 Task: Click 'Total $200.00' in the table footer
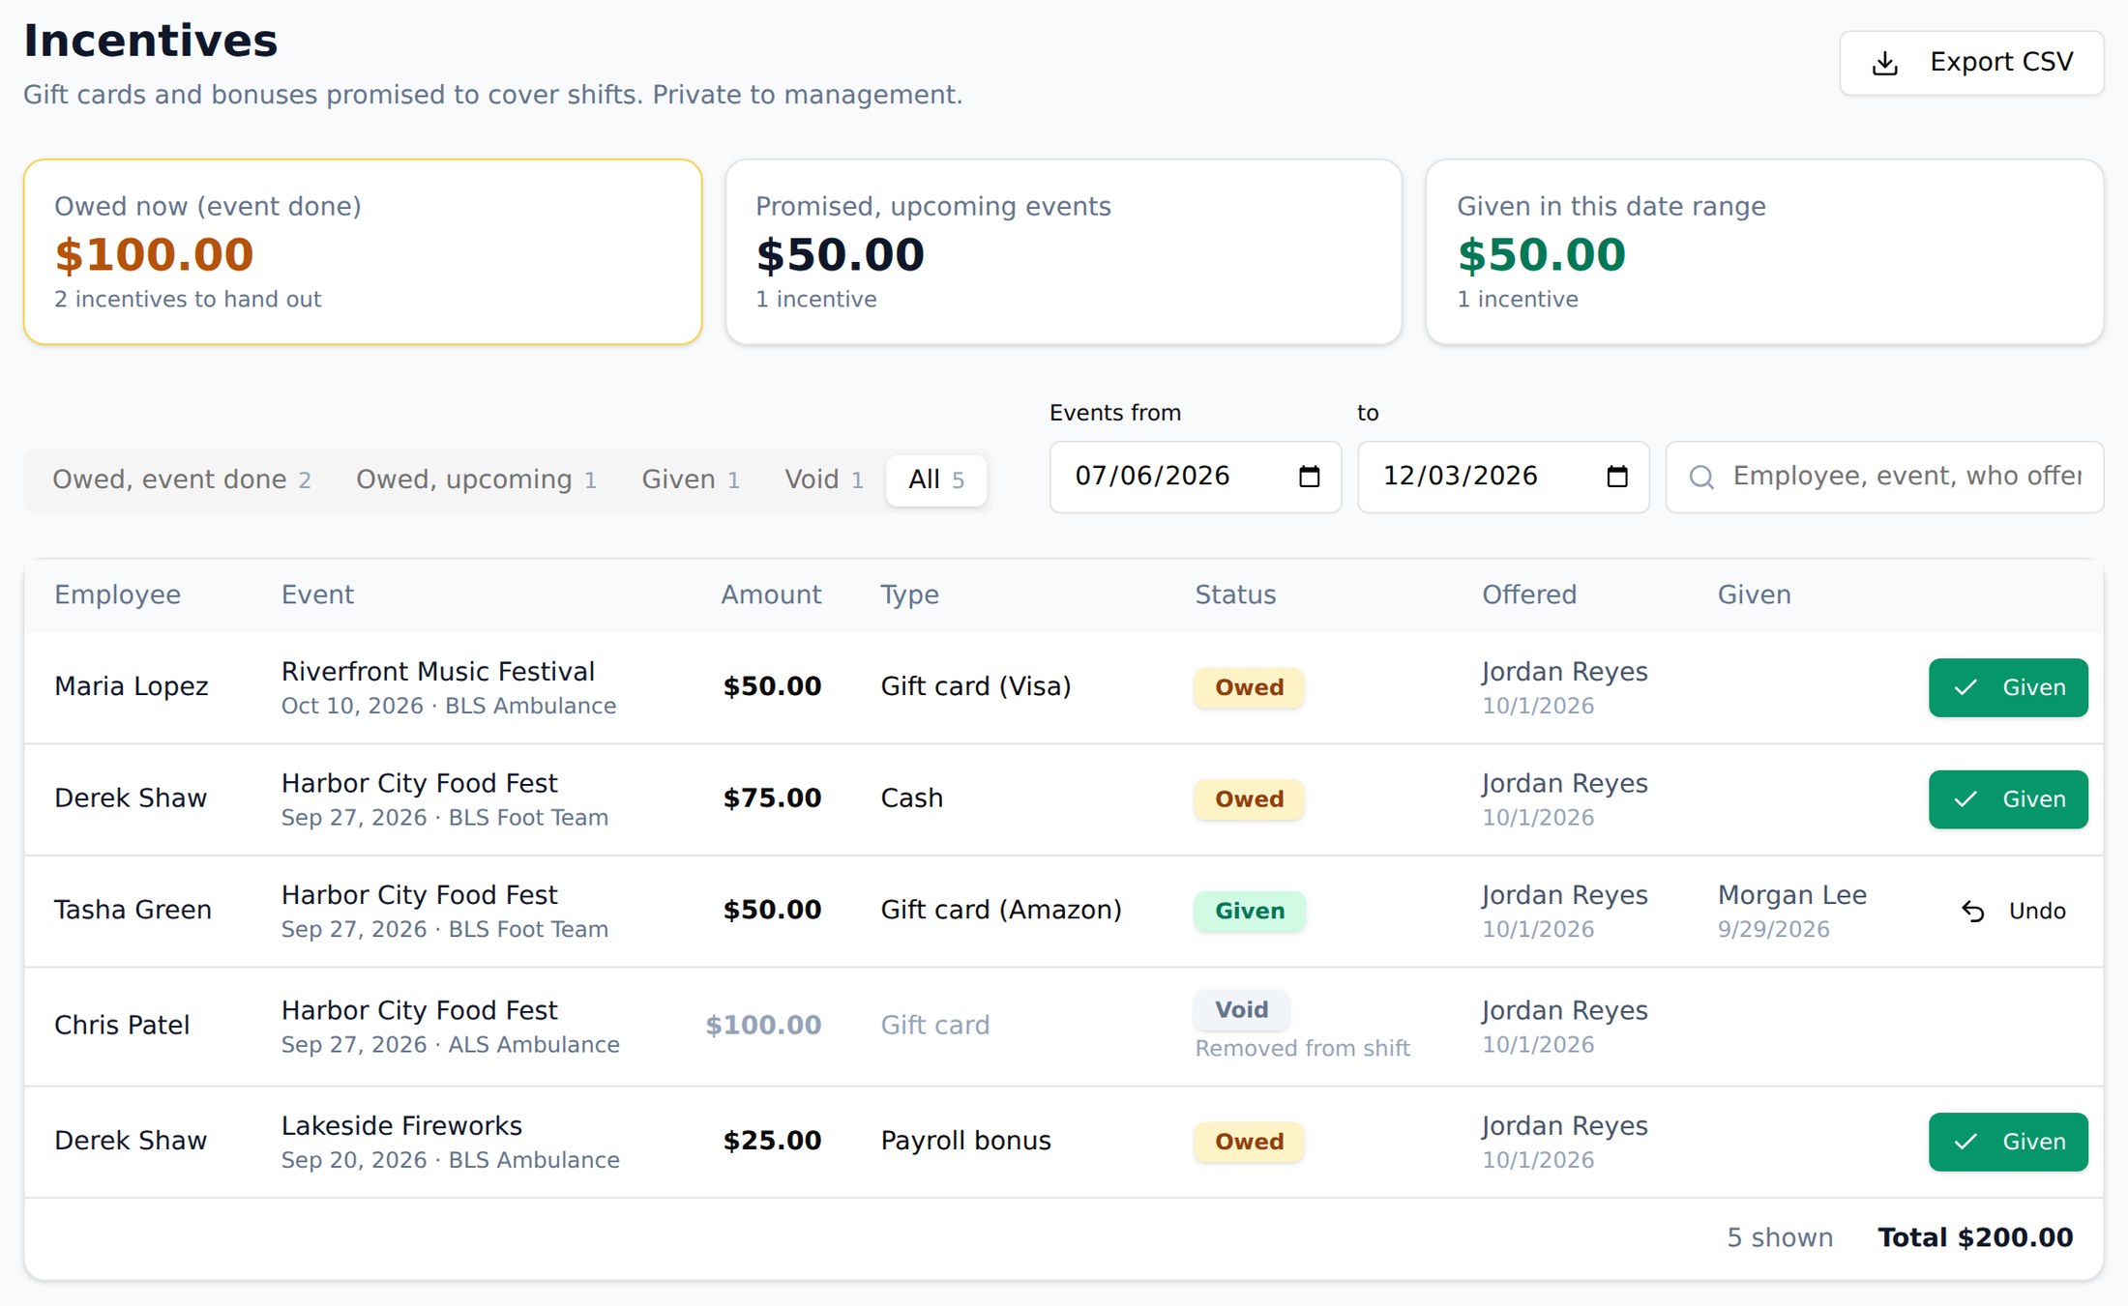coord(1975,1237)
